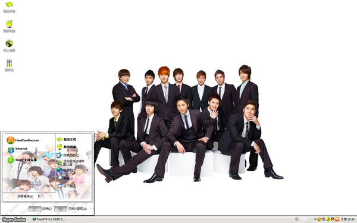The height and width of the screenshot is (223, 357).
Task: Click the log off button
Action: point(40,209)
